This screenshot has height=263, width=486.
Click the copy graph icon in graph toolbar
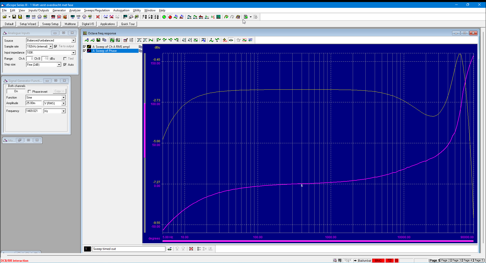click(104, 40)
